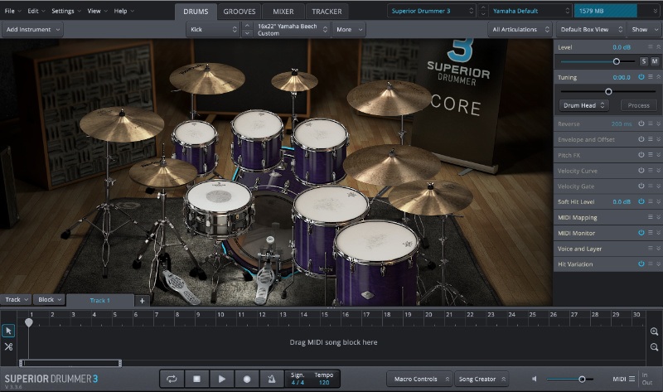Screen dimensions: 663x392
Task: Enable the Velocity Curve power switch
Action: (x=641, y=171)
